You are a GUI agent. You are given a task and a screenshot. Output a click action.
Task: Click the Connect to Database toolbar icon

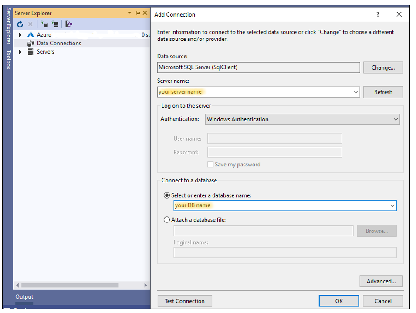pos(44,24)
